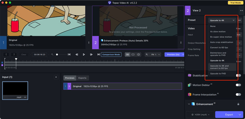The height and width of the screenshot is (119, 245).
Task: Click the Clear trim button
Action: click(24, 55)
